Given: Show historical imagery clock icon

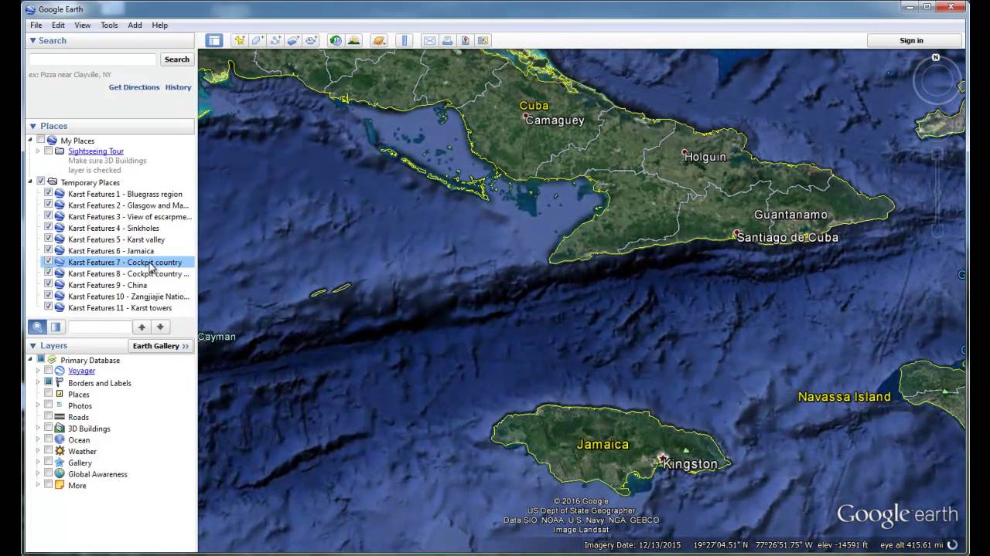Looking at the screenshot, I should (x=336, y=41).
